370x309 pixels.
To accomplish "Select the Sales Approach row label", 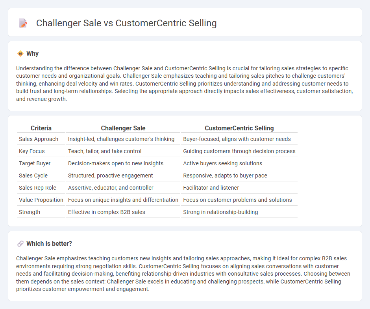I will (39, 139).
